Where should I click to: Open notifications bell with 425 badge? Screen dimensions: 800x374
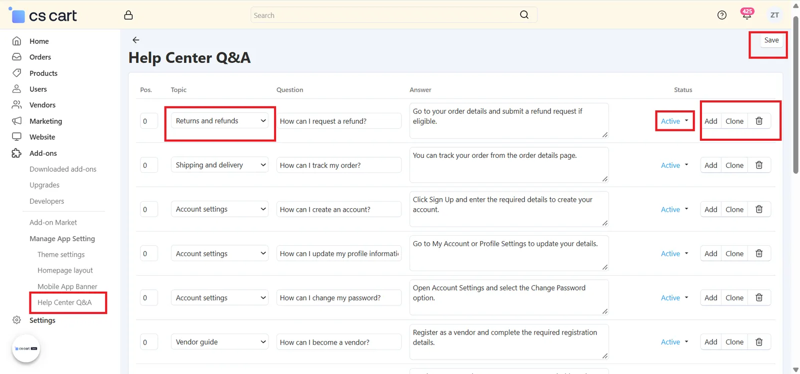(x=747, y=14)
